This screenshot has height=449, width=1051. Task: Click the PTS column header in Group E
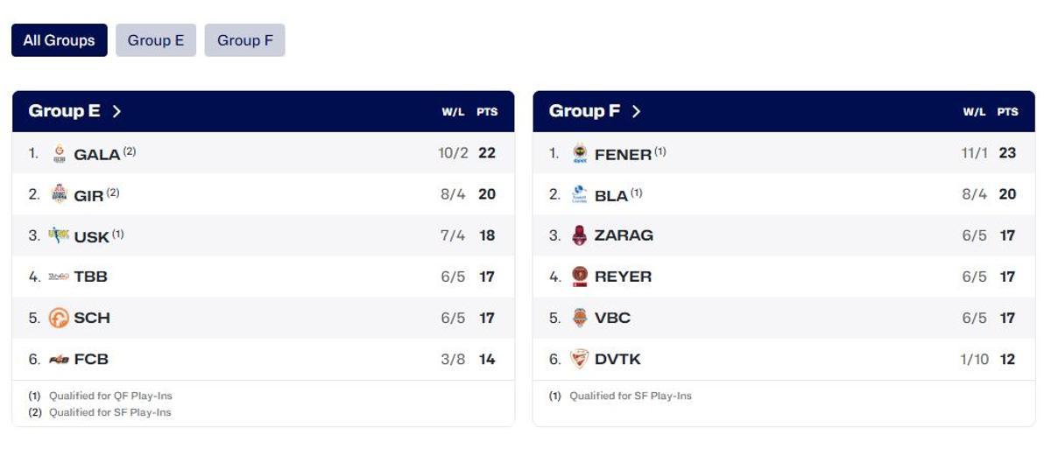pyautogui.click(x=487, y=112)
